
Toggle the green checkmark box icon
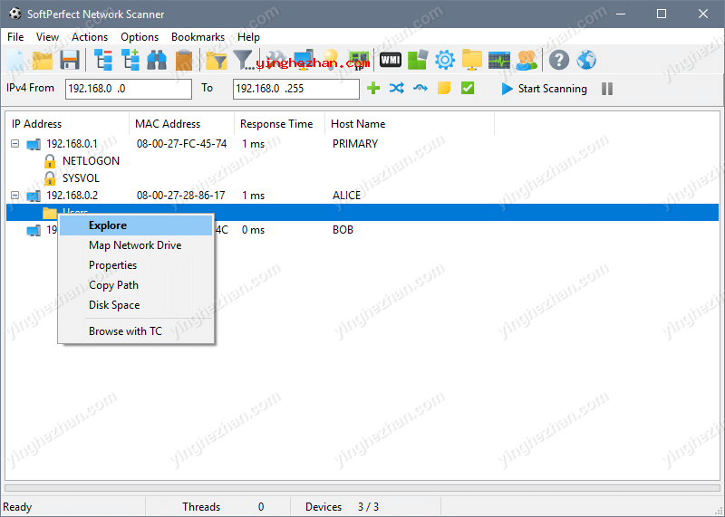coord(468,88)
